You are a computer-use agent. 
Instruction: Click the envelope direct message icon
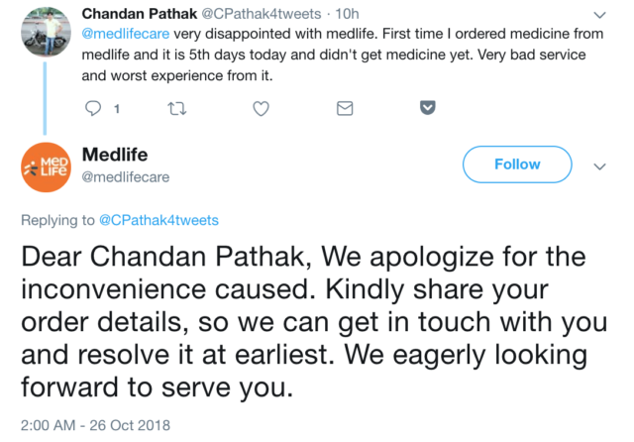tap(345, 107)
